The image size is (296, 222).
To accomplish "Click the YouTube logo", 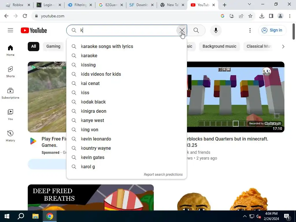I will pos(34,30).
